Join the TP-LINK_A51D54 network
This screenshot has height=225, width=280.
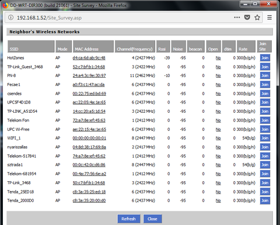pos(265,111)
